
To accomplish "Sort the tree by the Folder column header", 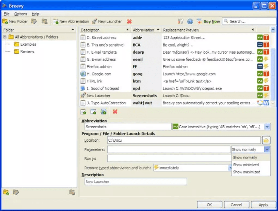I will click(39, 30).
